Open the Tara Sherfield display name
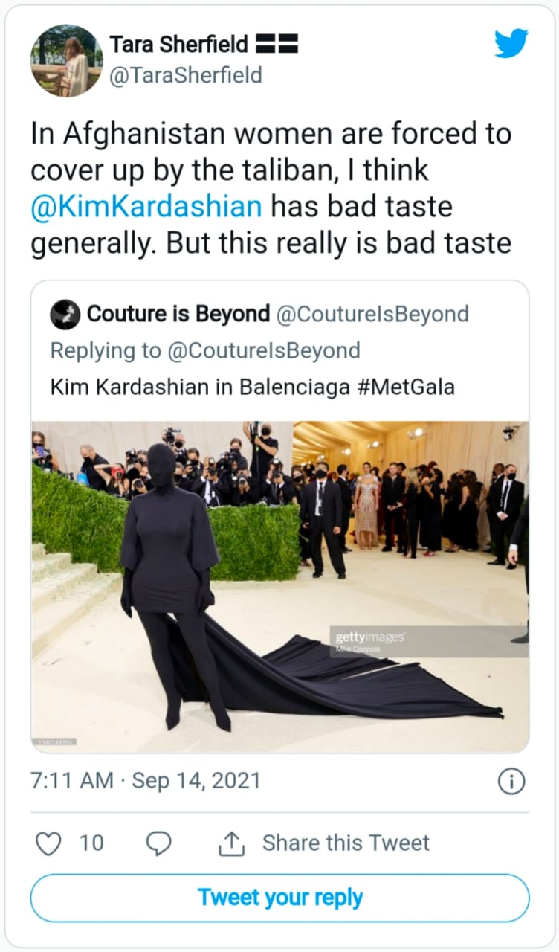 coord(178,45)
